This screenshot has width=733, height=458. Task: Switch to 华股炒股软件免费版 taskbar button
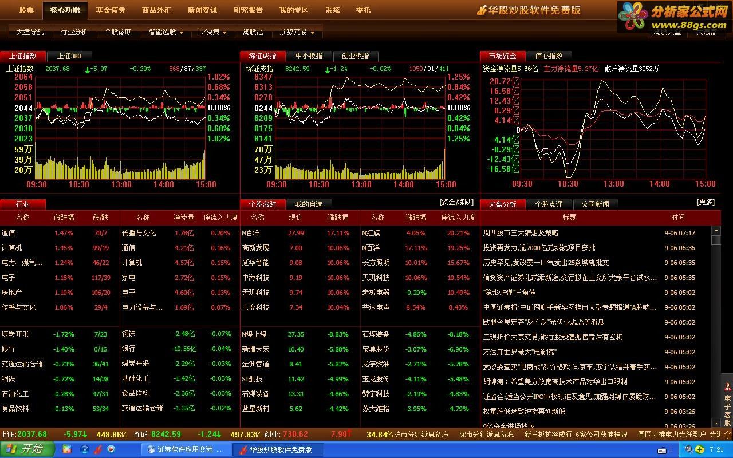click(279, 450)
